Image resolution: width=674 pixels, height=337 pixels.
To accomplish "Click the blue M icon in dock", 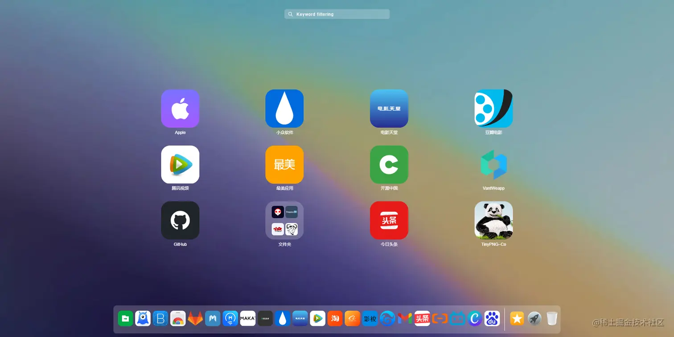I will pyautogui.click(x=213, y=318).
